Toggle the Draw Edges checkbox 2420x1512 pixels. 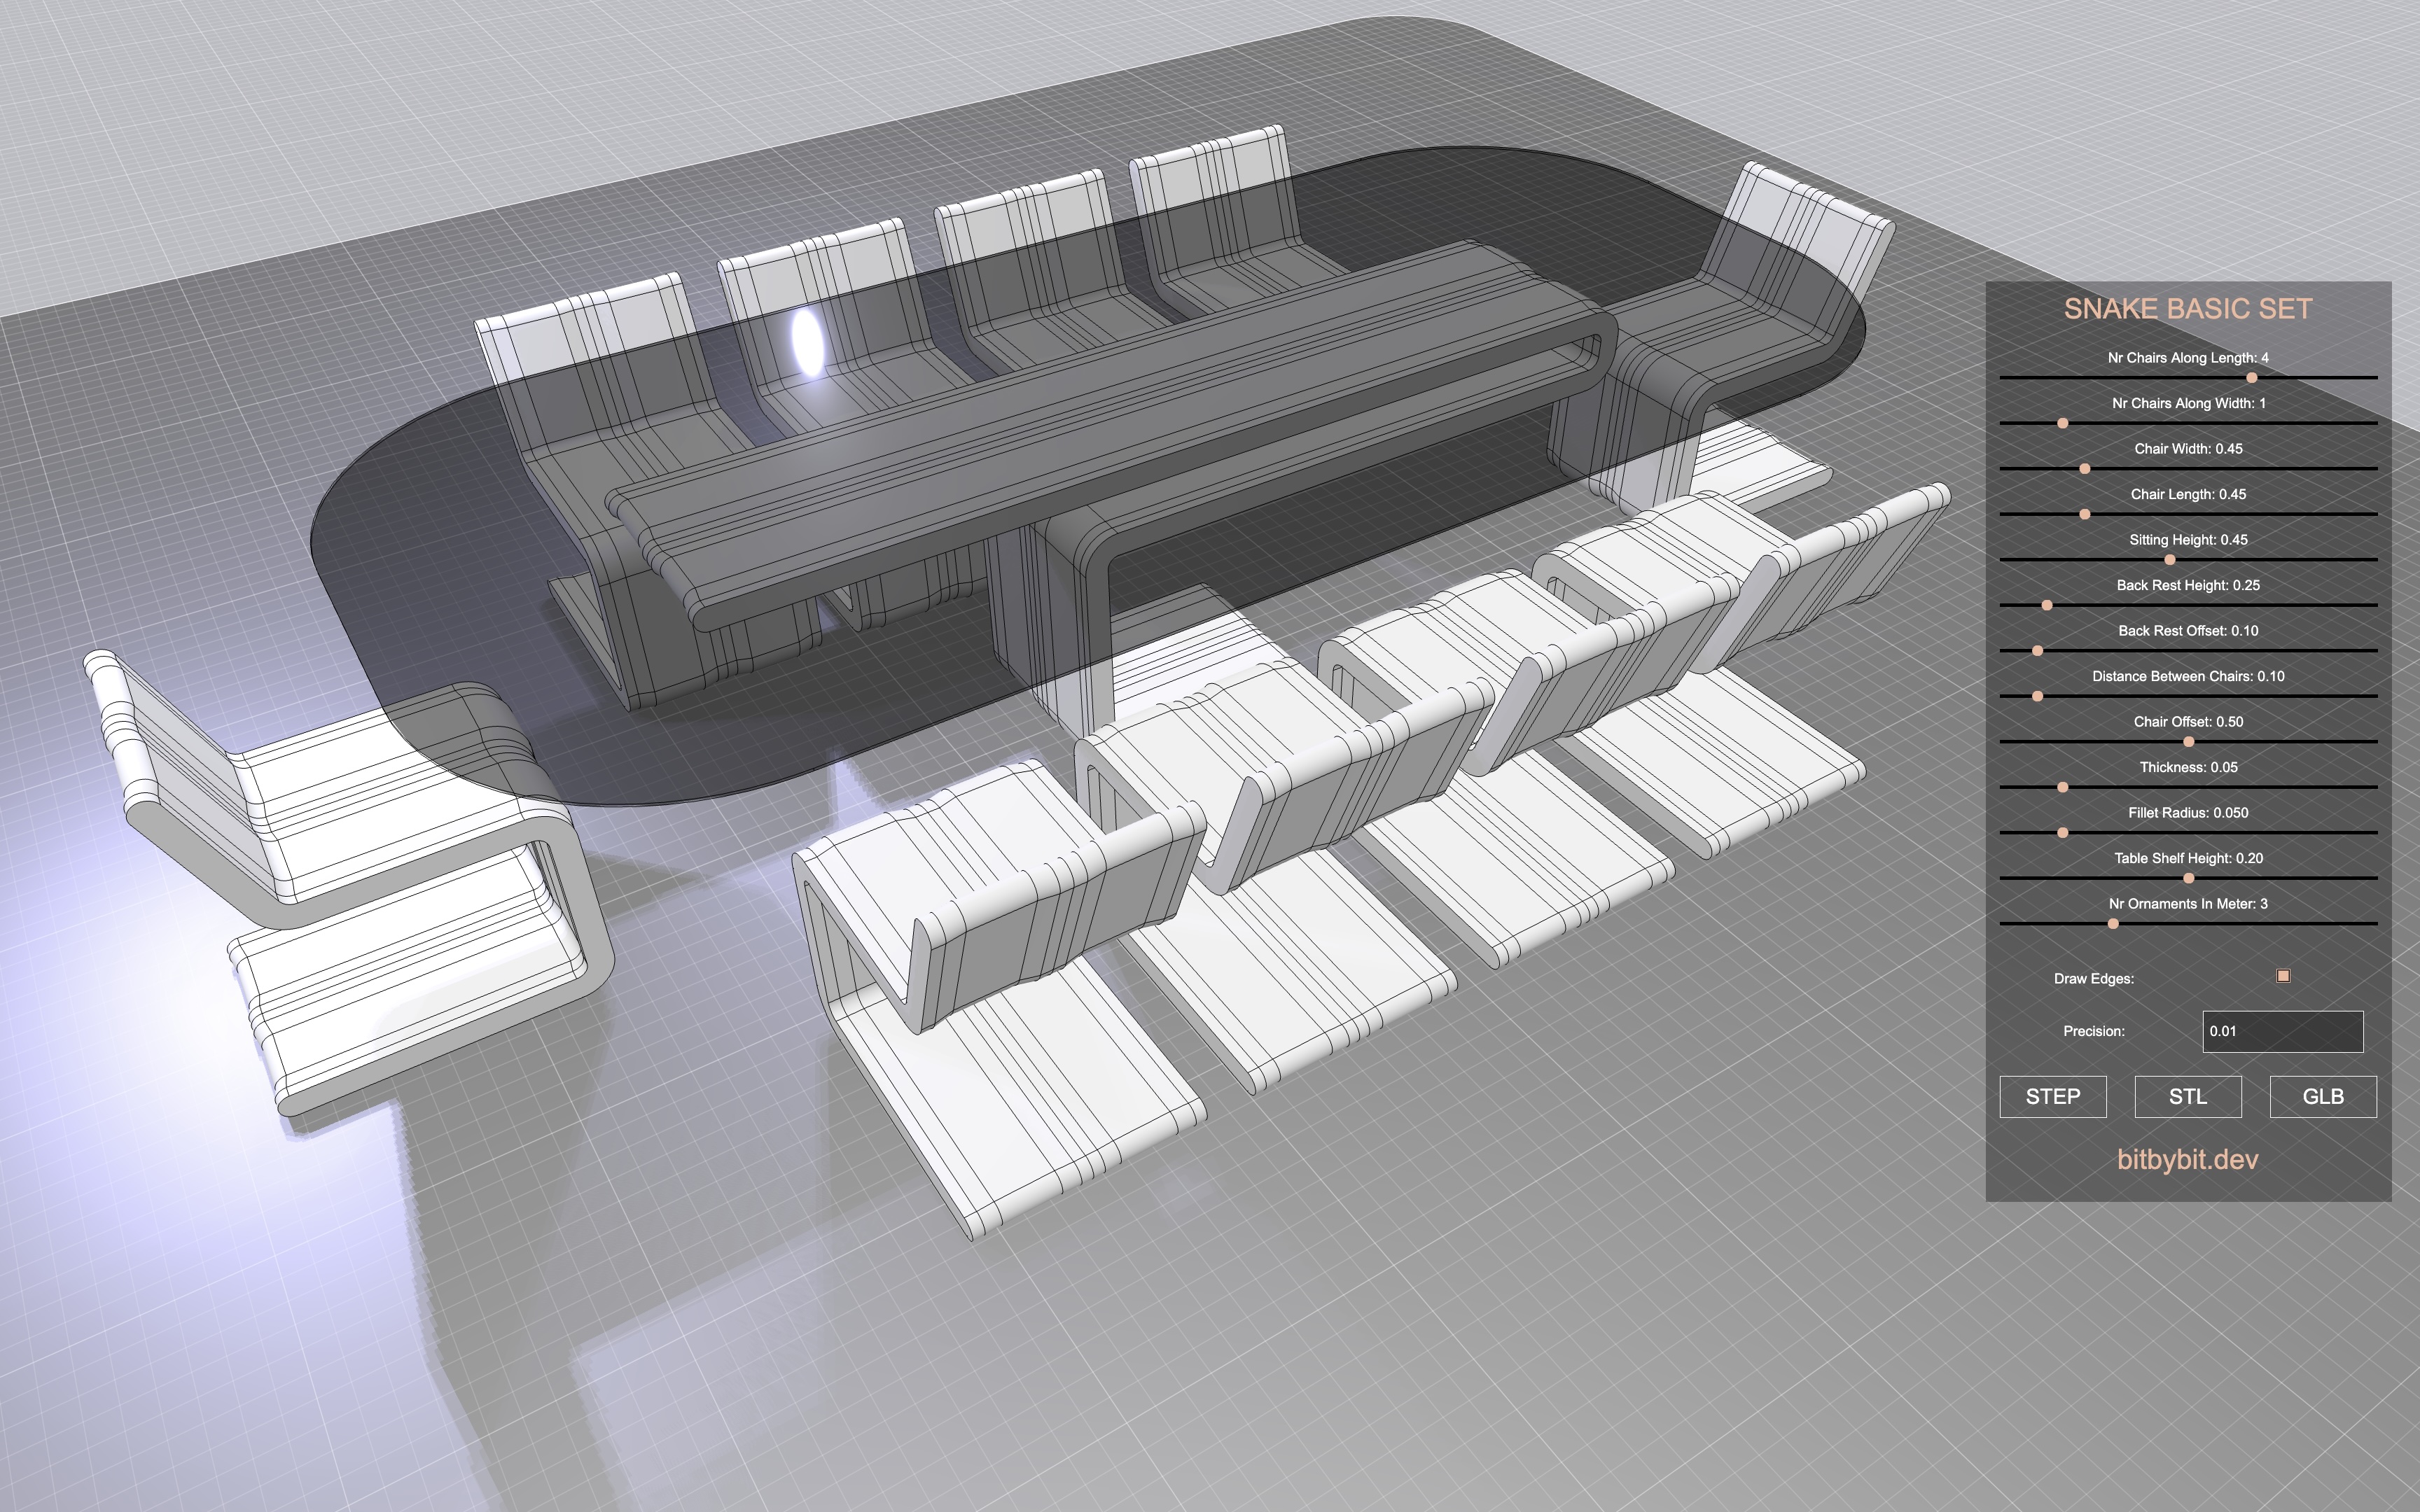(x=2283, y=975)
